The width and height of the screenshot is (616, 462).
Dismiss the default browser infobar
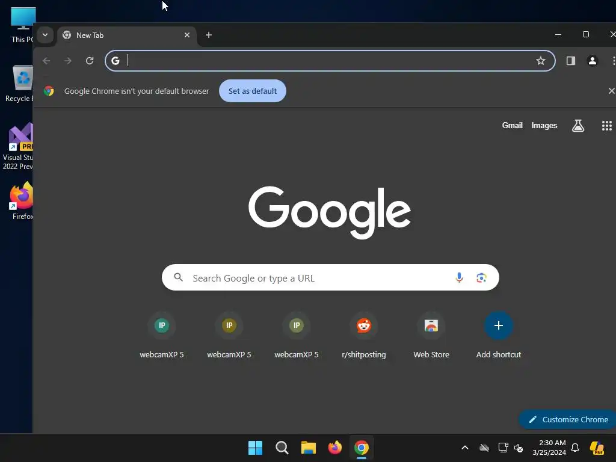pos(611,91)
